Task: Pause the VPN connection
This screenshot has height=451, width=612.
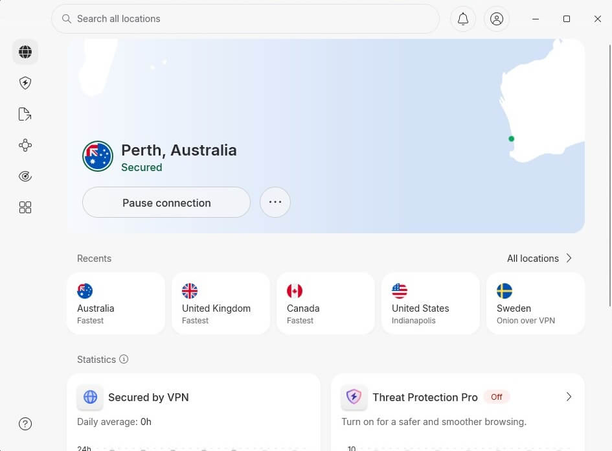Action: click(x=166, y=202)
